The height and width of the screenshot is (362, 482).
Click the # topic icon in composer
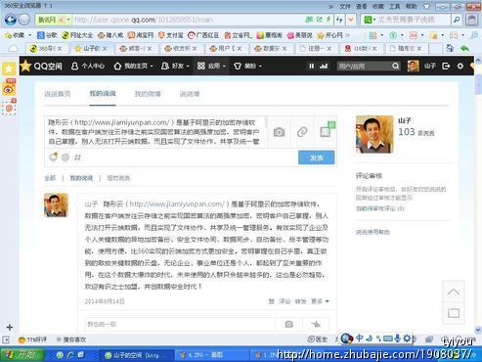(x=77, y=158)
